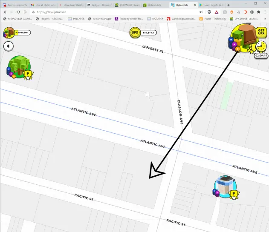
Task: Click the 02:09:45 countdown label
Action: click(x=261, y=56)
